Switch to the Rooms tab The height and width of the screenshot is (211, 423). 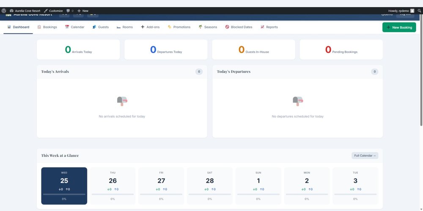125,27
